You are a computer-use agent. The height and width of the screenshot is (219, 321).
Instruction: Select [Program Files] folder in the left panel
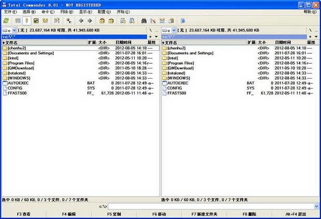coord(81,63)
